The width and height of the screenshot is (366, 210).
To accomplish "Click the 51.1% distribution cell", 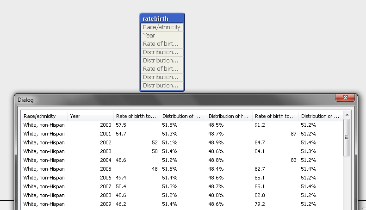I will [x=170, y=142].
